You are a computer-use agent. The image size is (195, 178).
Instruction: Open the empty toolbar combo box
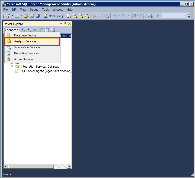point(174,16)
